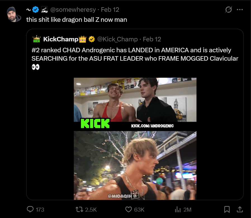Click the gold verified badge on KickChamp

tap(91, 39)
